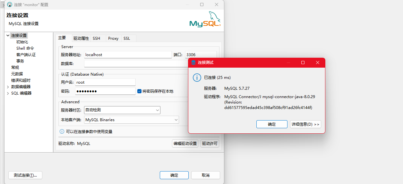Click 确定 in the connection settings window
Image resolution: width=403 pixels, height=184 pixels.
coord(174,175)
